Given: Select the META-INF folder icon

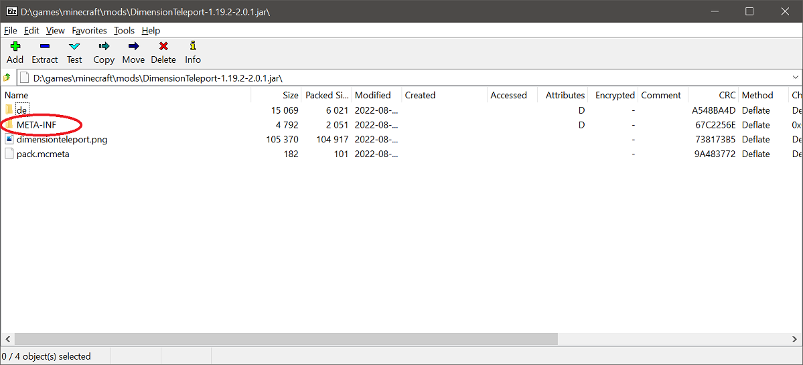Looking at the screenshot, I should coord(9,125).
